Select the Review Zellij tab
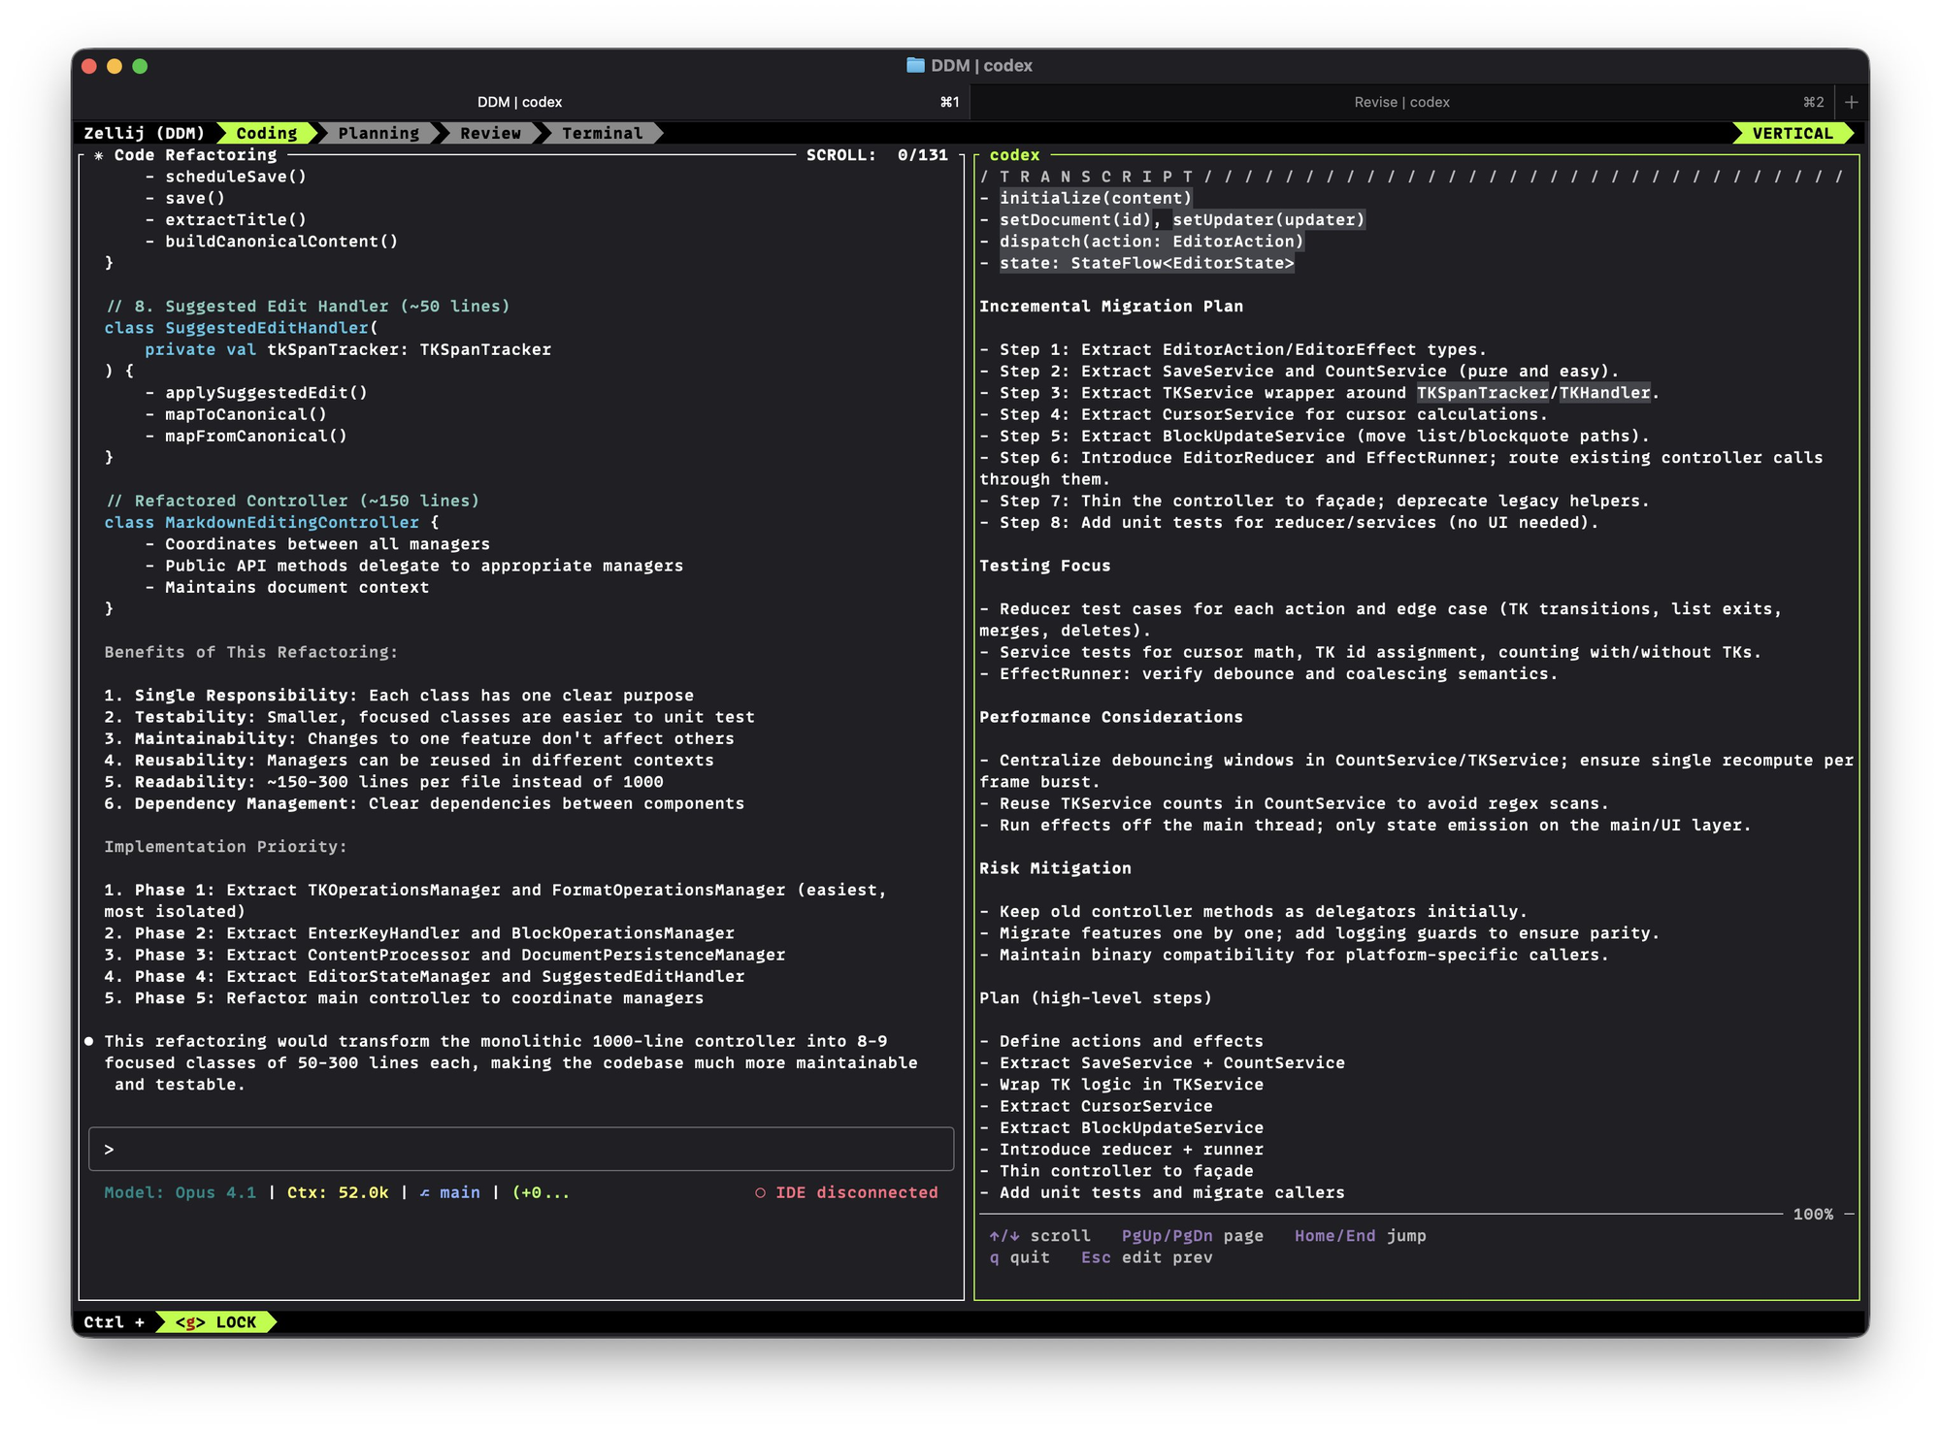The height and width of the screenshot is (1432, 1941). tap(490, 133)
